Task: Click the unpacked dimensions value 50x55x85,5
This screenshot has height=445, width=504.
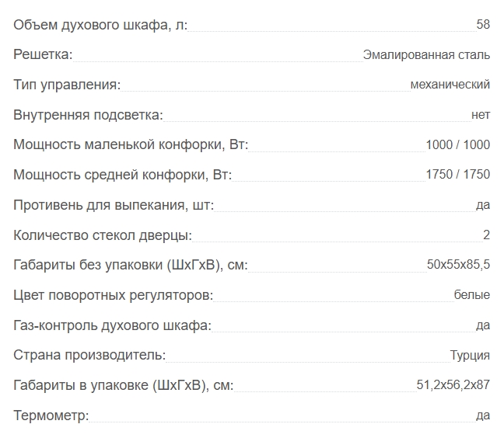Action: point(458,265)
